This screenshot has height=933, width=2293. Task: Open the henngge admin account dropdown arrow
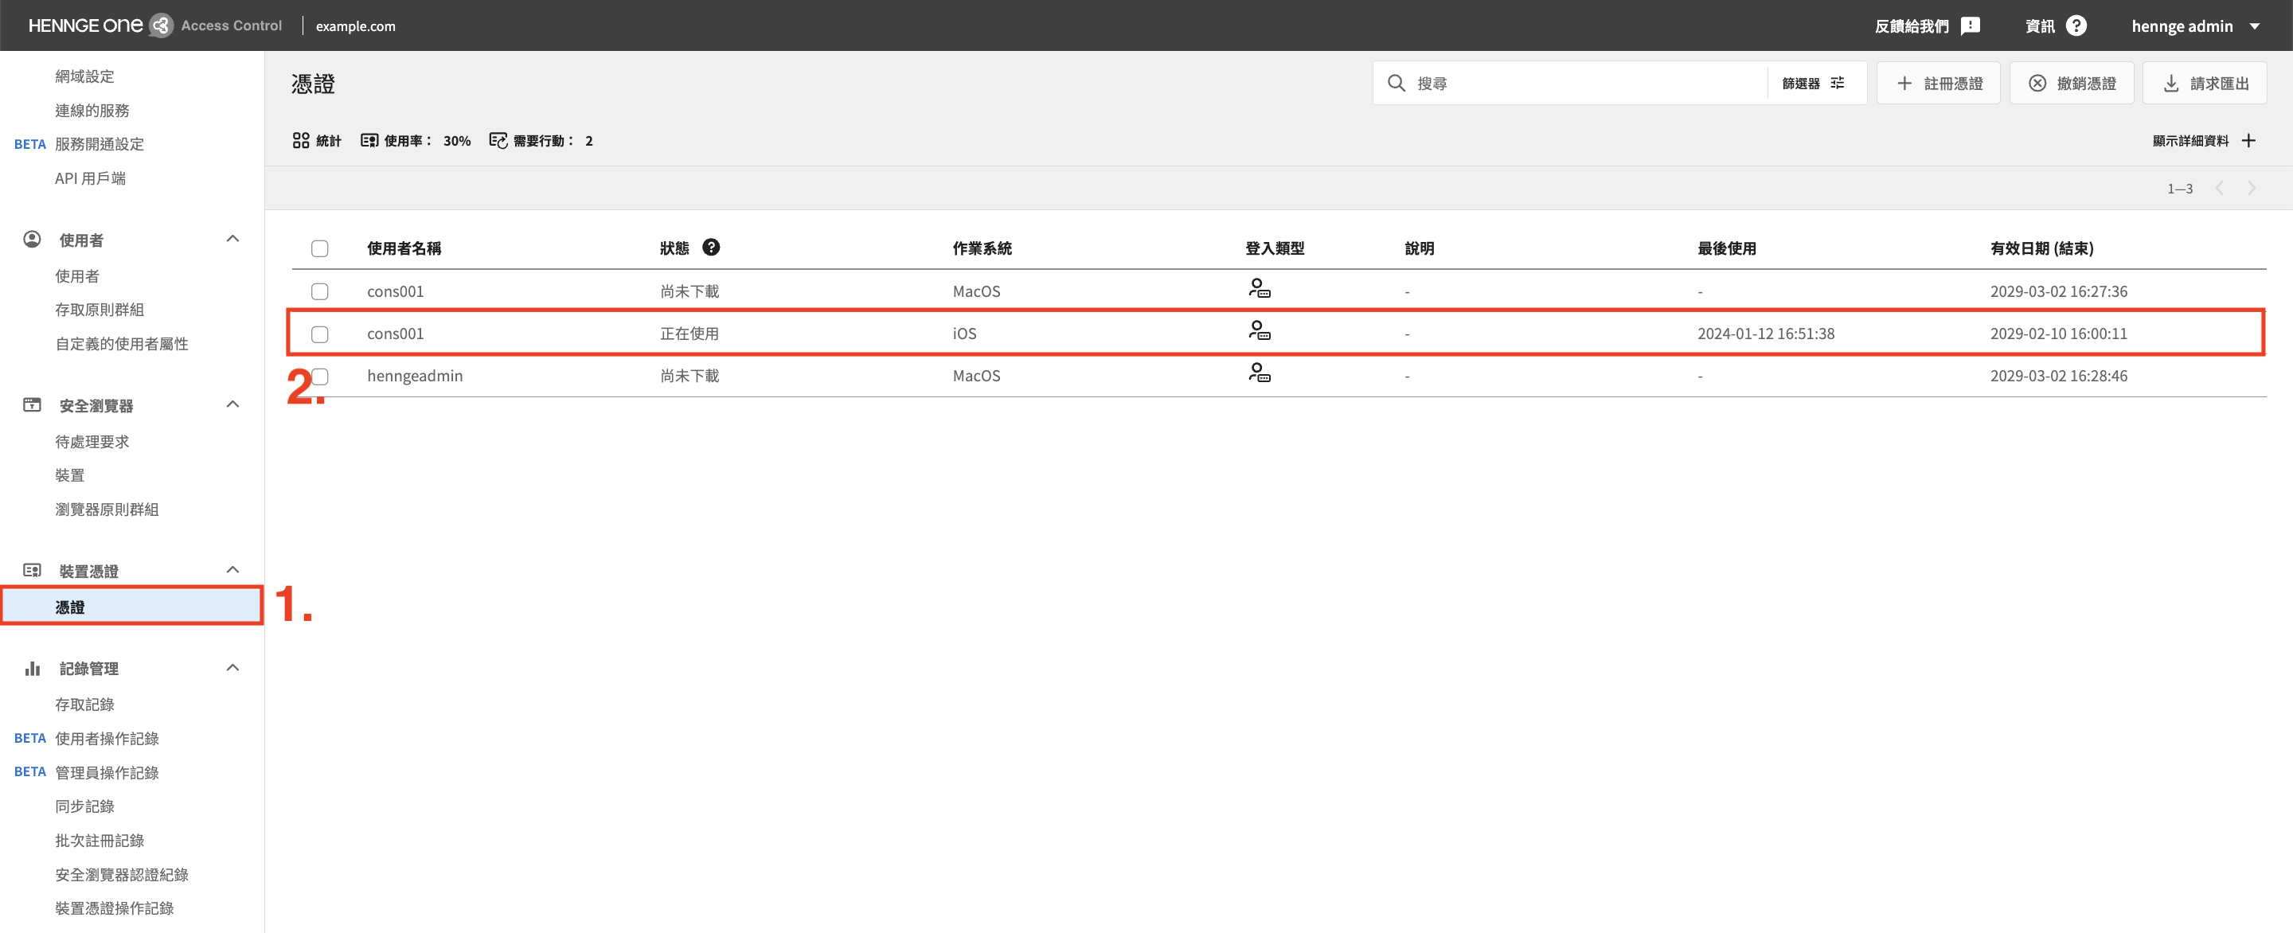point(2255,25)
